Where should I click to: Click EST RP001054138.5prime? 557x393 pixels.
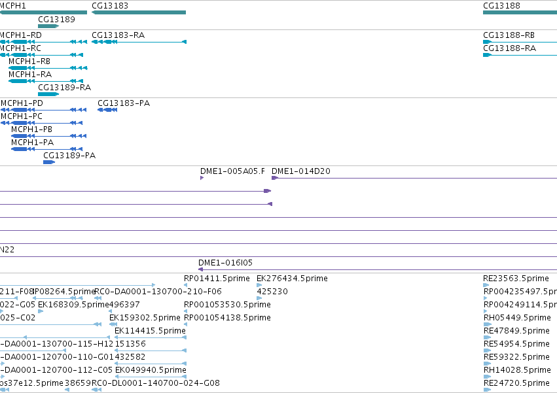click(227, 318)
